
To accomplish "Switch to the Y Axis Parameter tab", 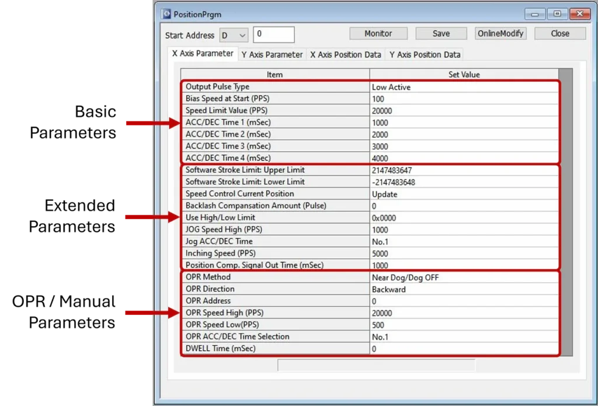I will tap(272, 54).
